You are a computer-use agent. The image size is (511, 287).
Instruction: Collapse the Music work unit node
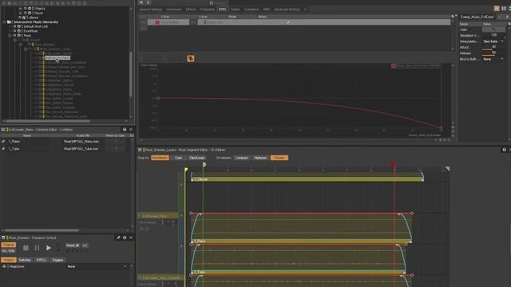point(10,35)
